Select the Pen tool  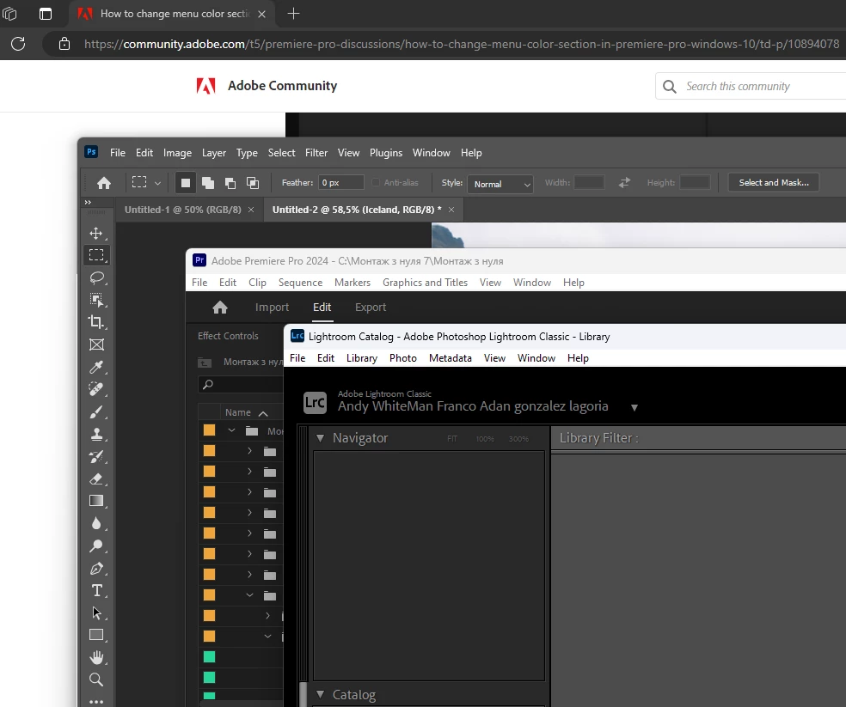tap(96, 569)
